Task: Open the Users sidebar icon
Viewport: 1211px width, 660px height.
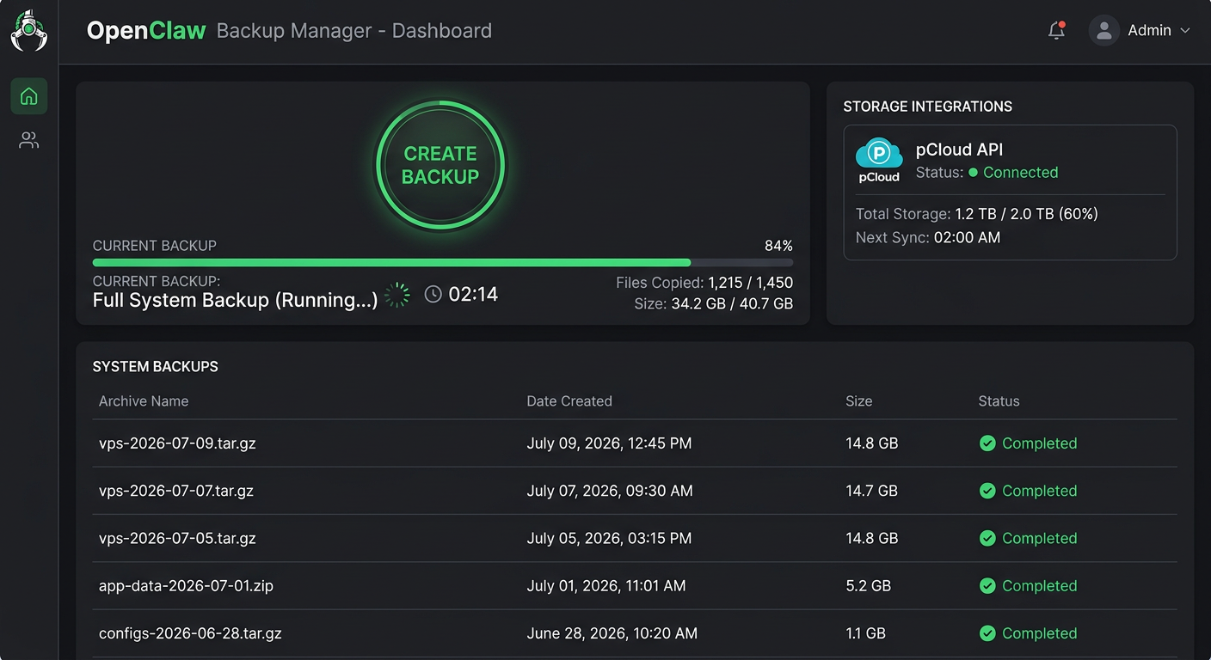Action: click(29, 140)
